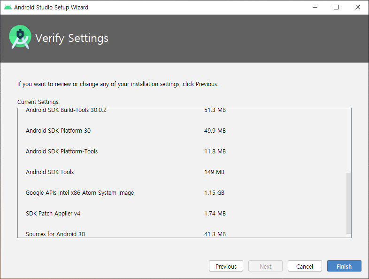Click the 'Verify Settings' heading

72,38
